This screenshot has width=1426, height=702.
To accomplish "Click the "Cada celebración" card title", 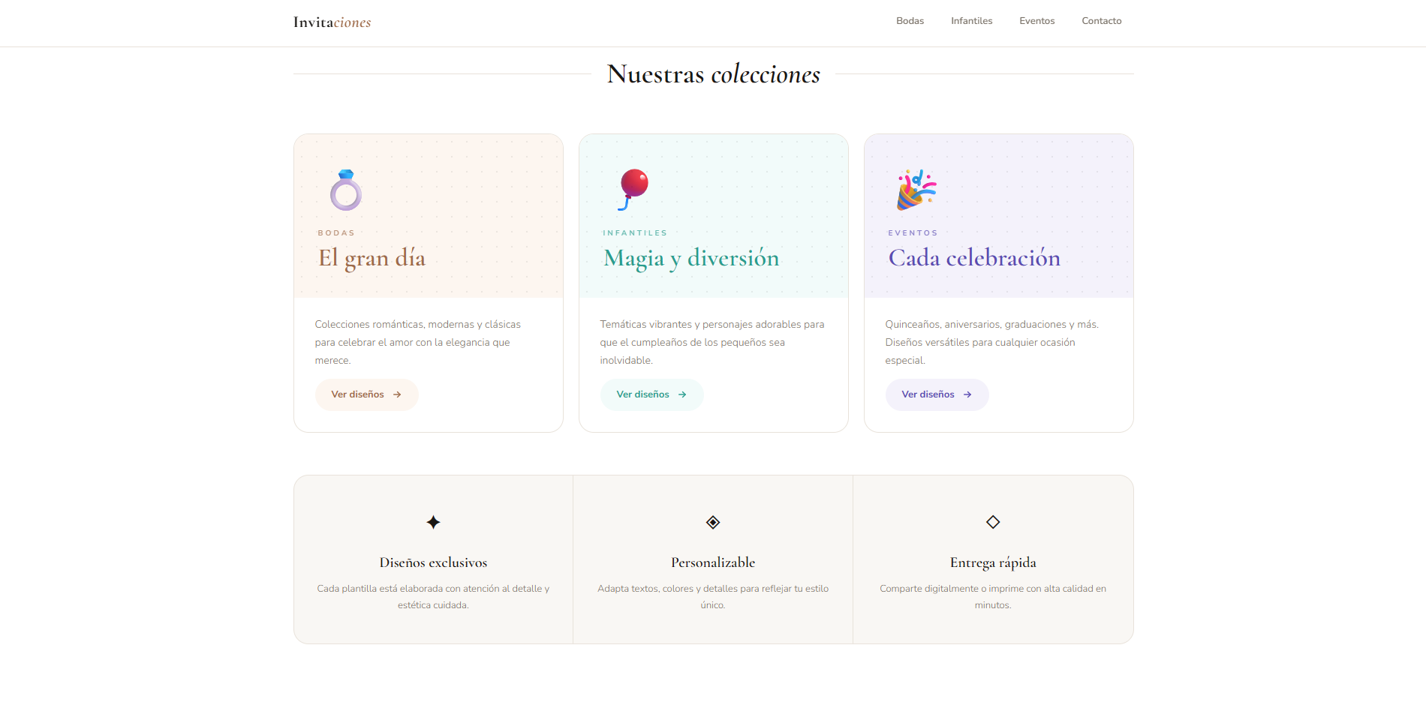I will (974, 258).
